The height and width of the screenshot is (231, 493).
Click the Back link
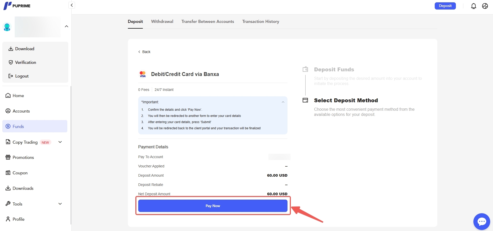144,52
